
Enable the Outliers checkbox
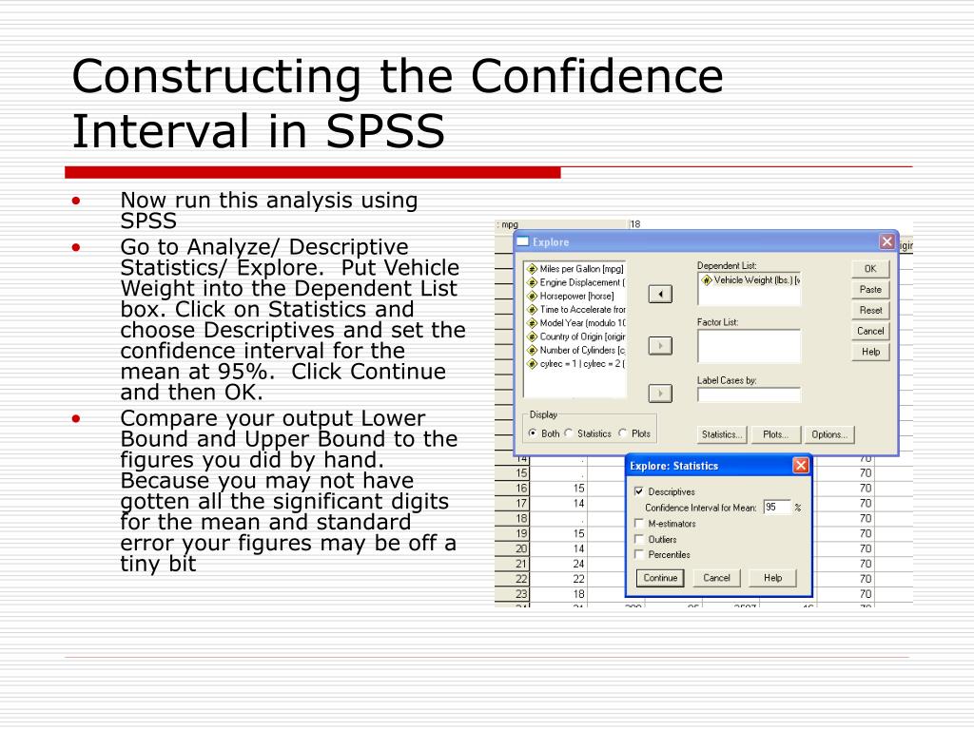pyautogui.click(x=639, y=539)
